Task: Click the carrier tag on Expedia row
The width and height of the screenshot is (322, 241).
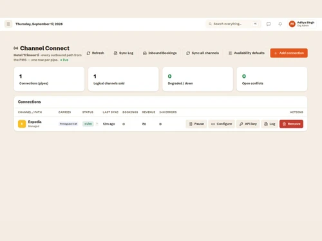Action: (68, 124)
